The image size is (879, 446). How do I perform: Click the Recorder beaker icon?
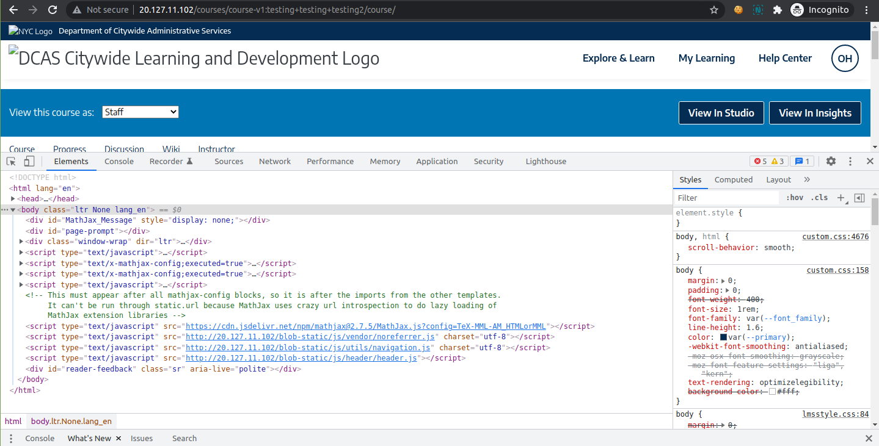[189, 161]
